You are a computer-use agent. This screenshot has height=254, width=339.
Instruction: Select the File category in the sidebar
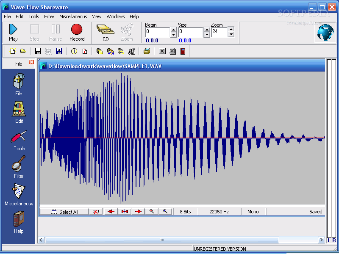[x=19, y=84]
